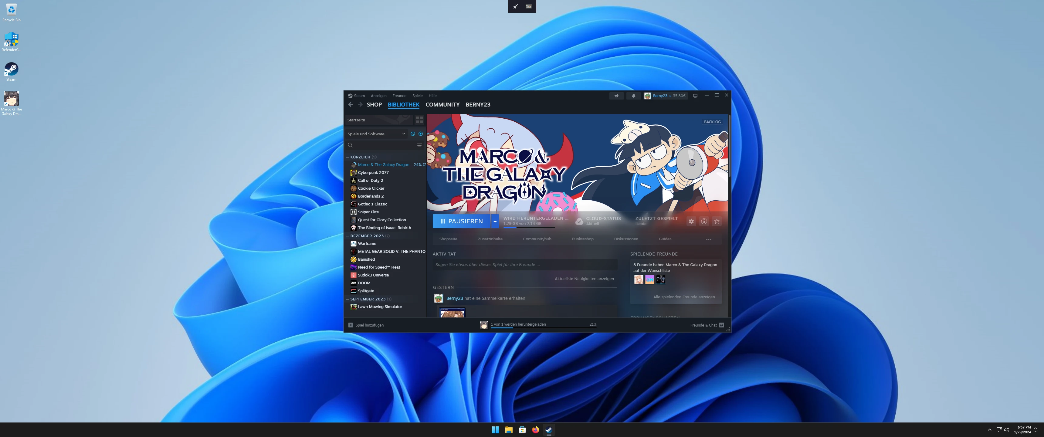Open the Guides link

click(x=665, y=239)
